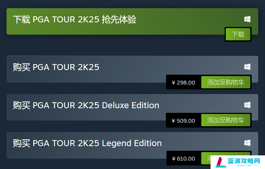Click the ¥ 298.00 price label
The image size is (265, 169).
(183, 83)
